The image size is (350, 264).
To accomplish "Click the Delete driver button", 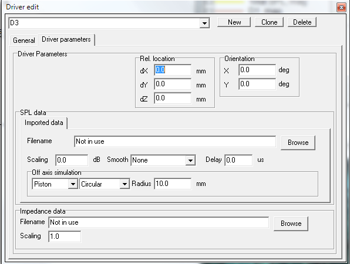I will click(x=302, y=22).
